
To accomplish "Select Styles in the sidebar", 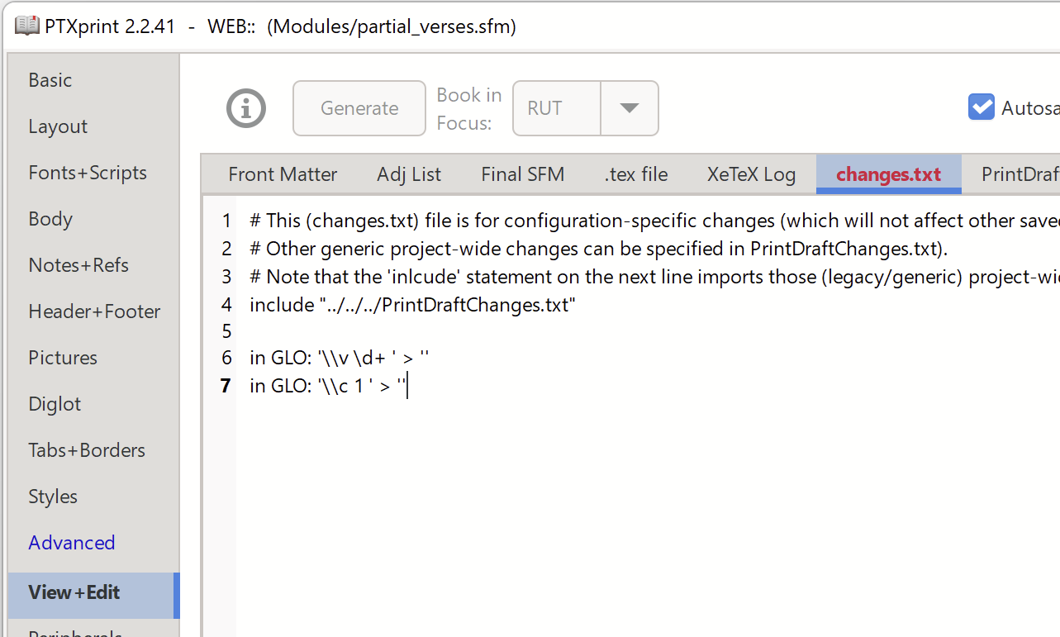I will point(52,496).
